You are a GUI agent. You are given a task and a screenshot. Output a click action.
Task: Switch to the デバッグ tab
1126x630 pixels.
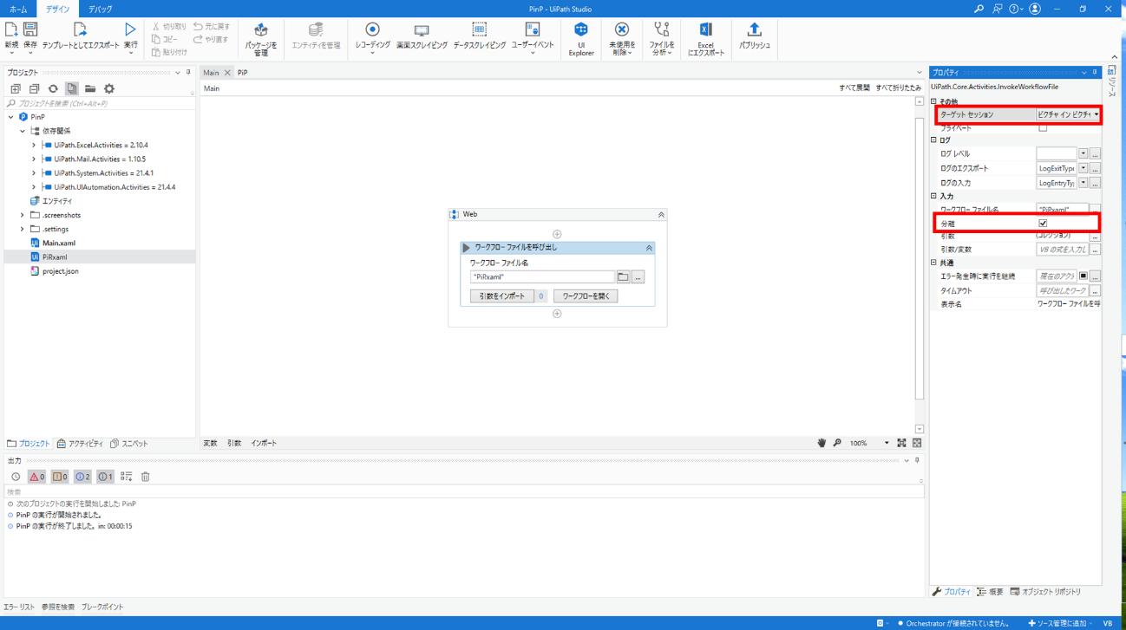[100, 9]
